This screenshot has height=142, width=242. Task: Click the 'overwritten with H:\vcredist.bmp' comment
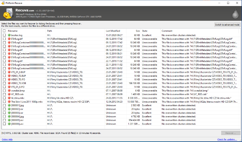point(185,91)
